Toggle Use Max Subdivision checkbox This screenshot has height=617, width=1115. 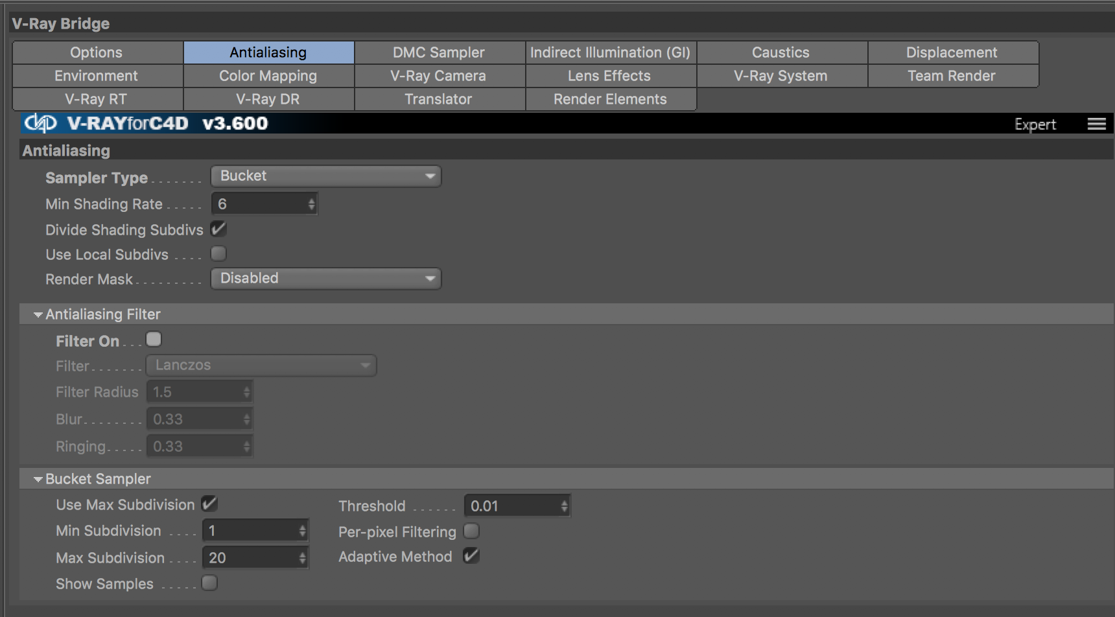click(x=210, y=504)
